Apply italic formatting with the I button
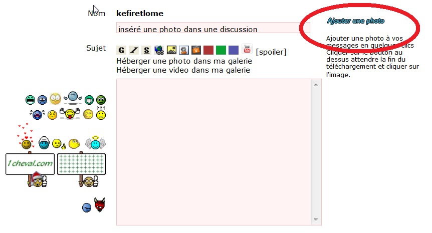432x233 pixels. tap(133, 50)
